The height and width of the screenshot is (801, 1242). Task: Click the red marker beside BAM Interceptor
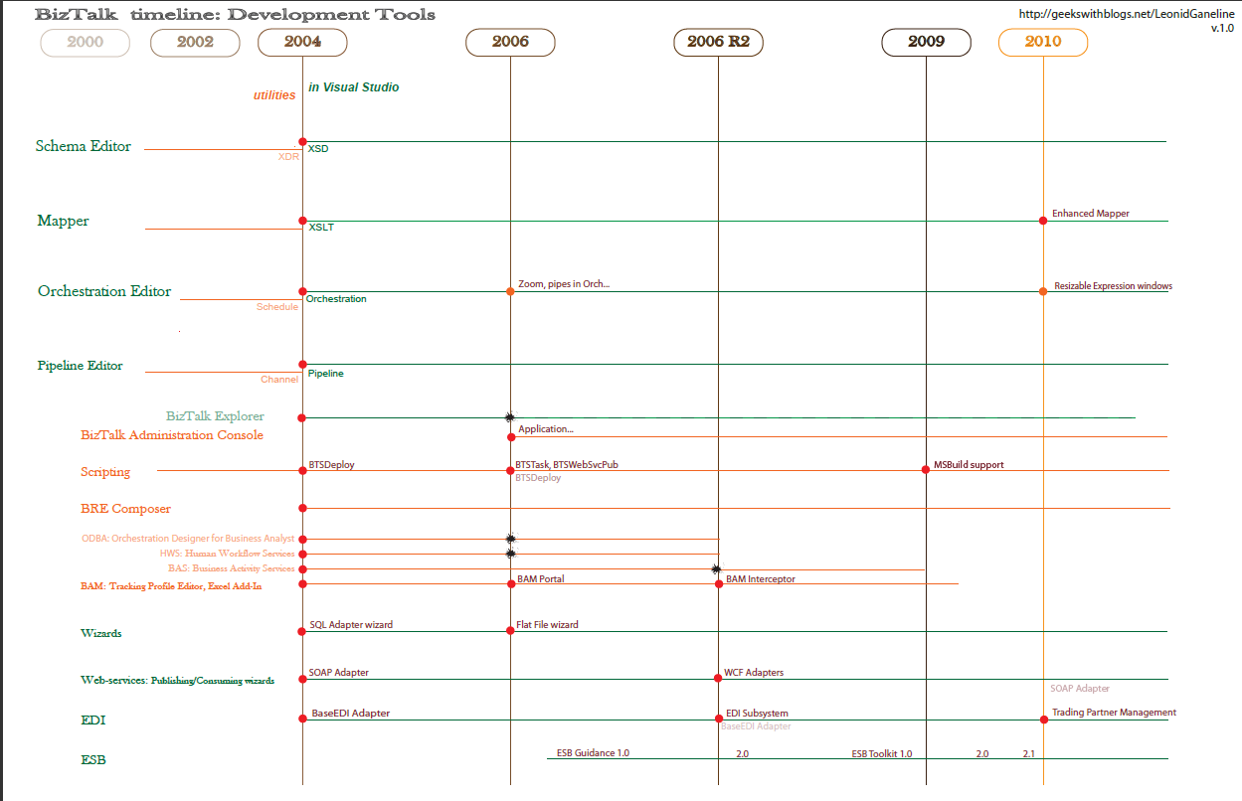718,583
